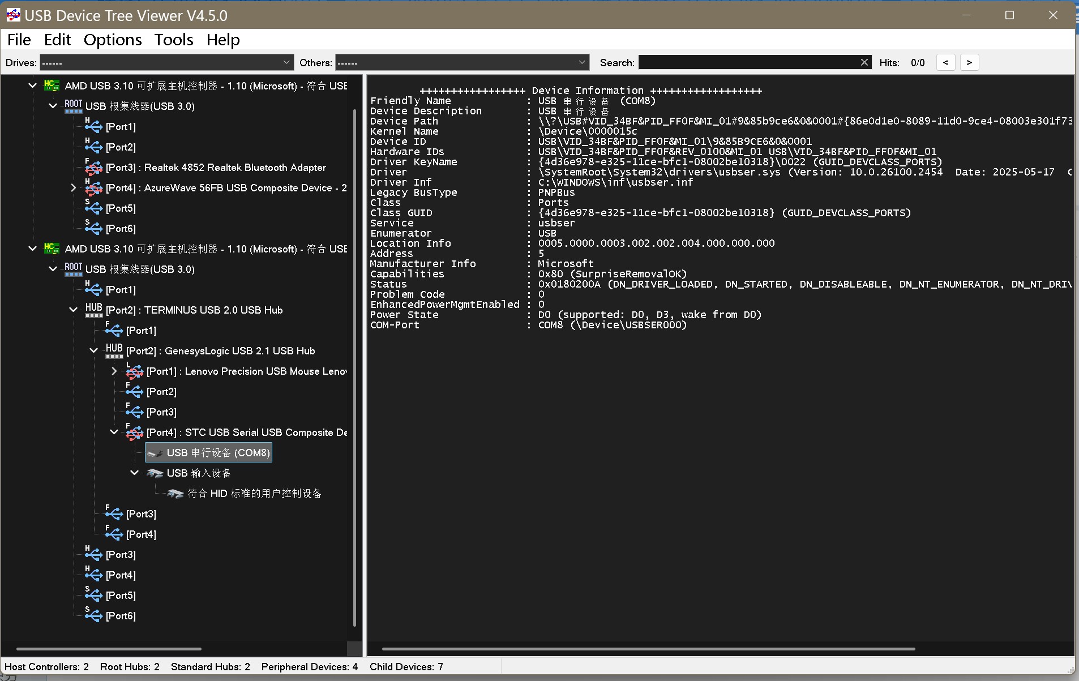
Task: Open the Tools menu
Action: click(174, 40)
